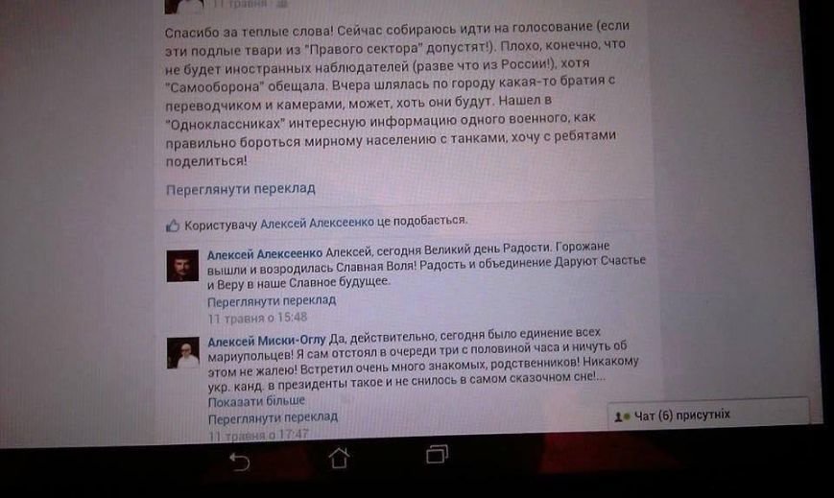This screenshot has height=498, width=834.
Task: Open Алексей Алексеенко's profile picture
Action: point(182,266)
